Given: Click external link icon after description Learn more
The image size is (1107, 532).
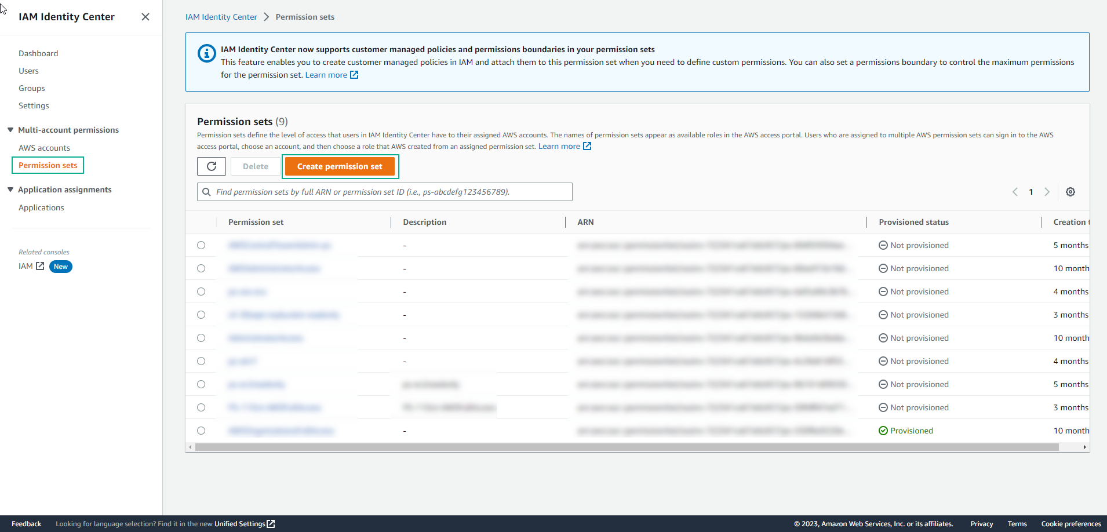Looking at the screenshot, I should [587, 146].
